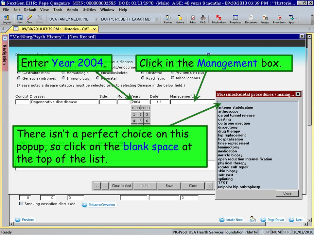Click the 1900 year keypad button
Image resolution: width=314 pixels, height=235 pixels.
click(x=135, y=108)
